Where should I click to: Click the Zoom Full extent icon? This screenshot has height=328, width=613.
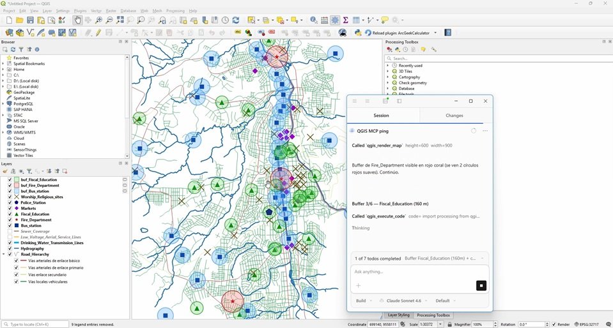(120, 20)
